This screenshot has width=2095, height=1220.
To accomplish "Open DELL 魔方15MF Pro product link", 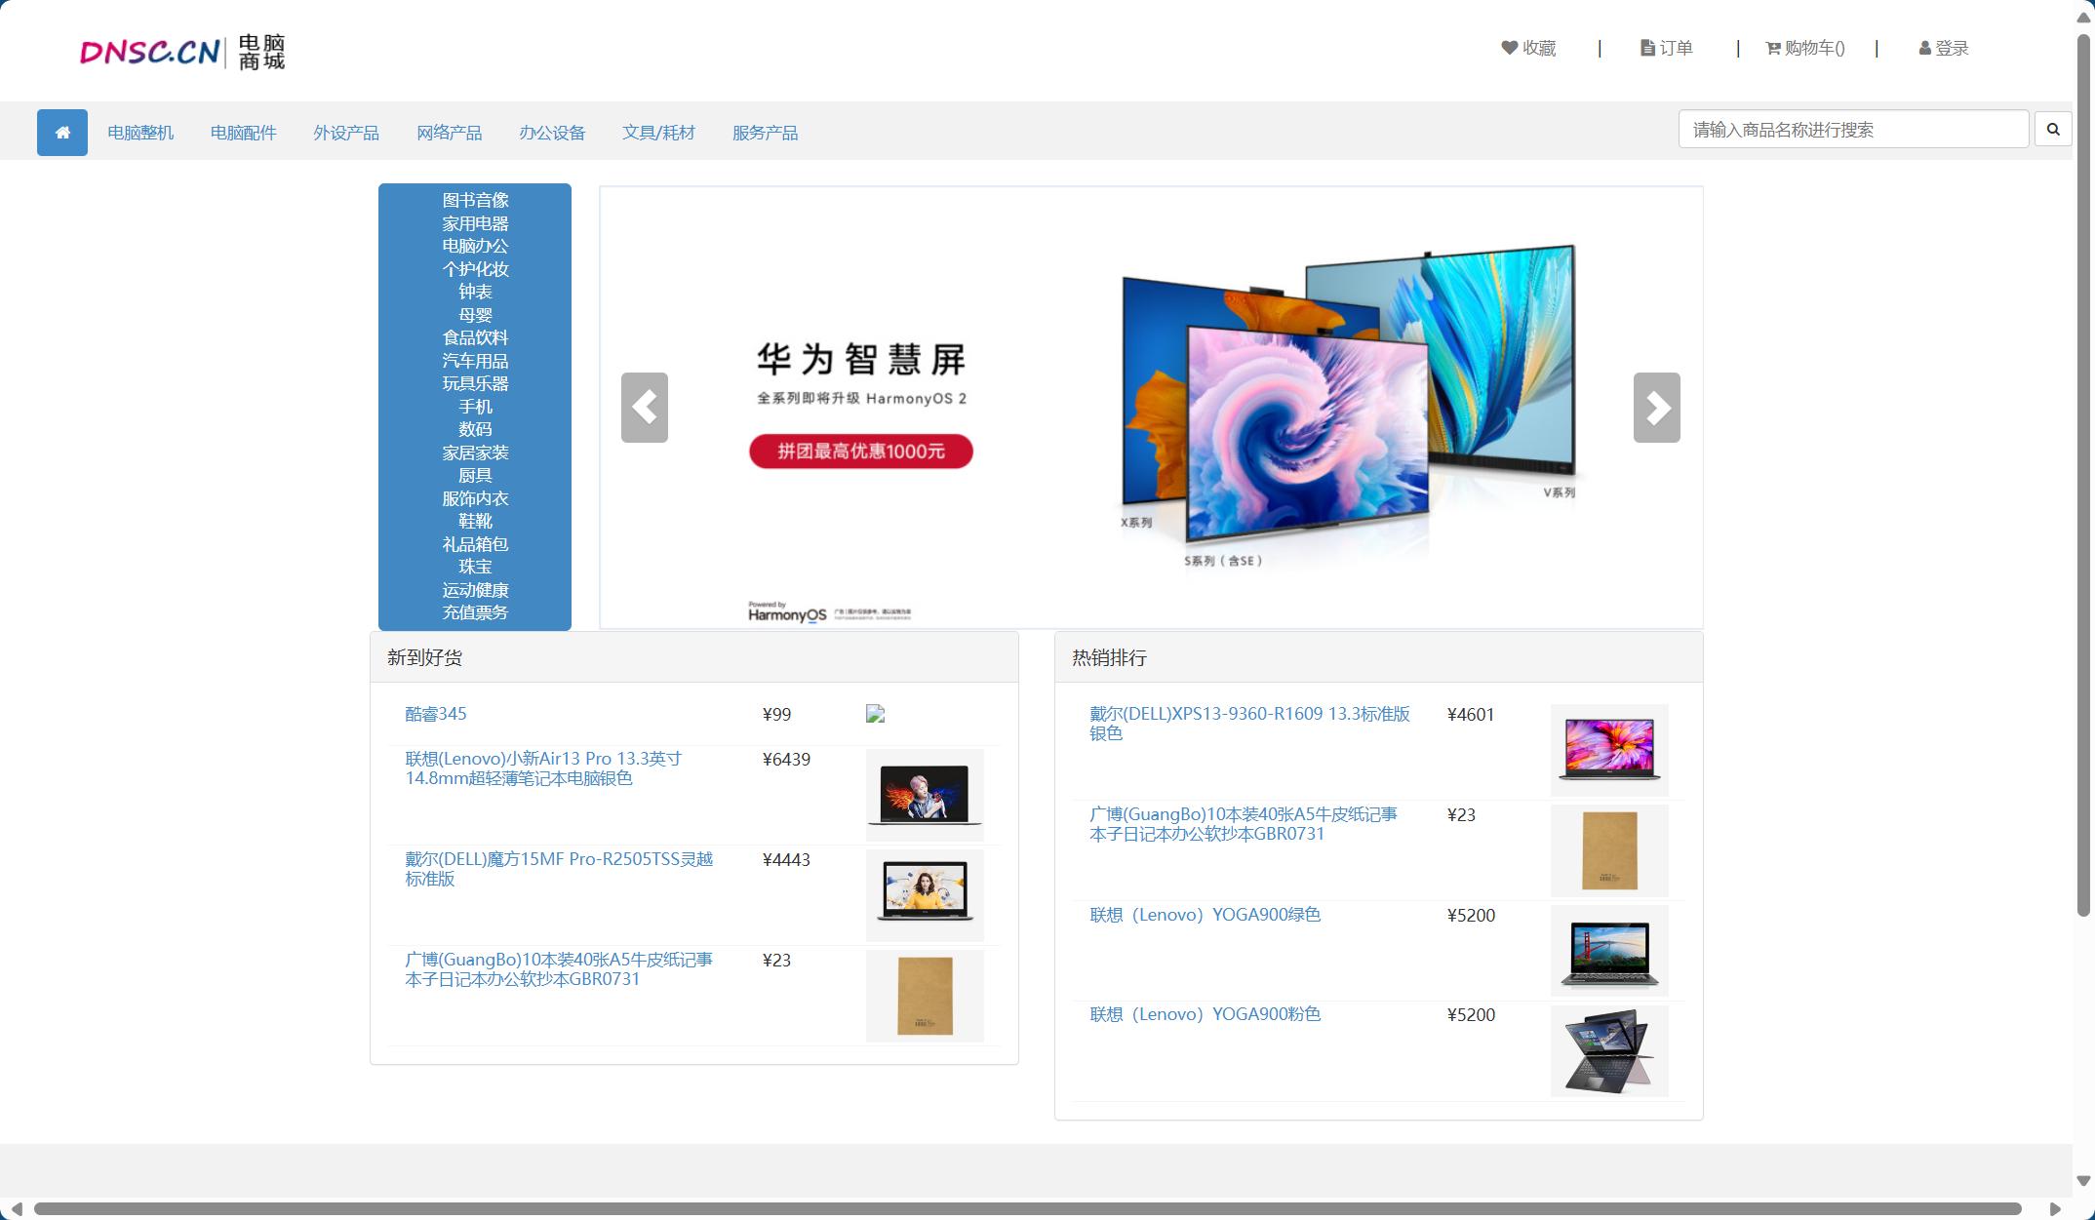I will (x=559, y=869).
